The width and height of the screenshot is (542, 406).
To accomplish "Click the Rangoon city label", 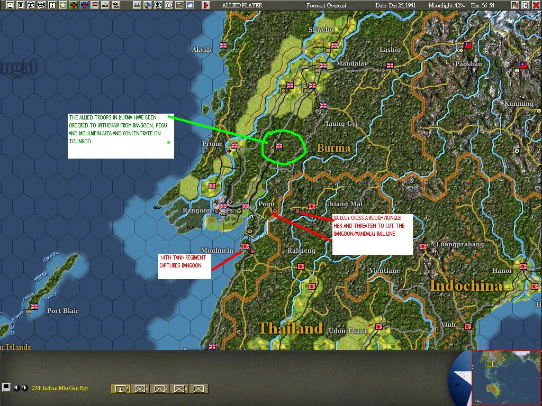I will 196,210.
